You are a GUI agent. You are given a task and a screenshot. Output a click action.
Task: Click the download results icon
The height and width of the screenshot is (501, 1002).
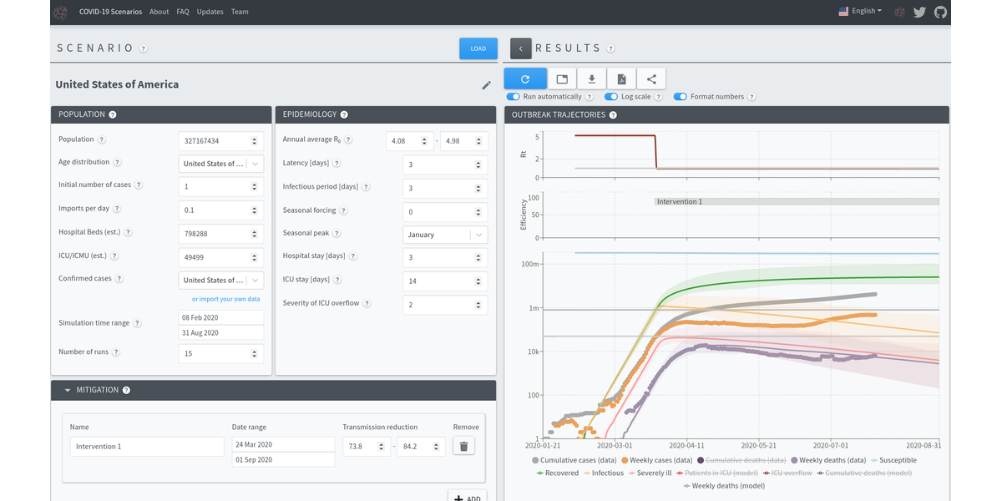(x=592, y=79)
